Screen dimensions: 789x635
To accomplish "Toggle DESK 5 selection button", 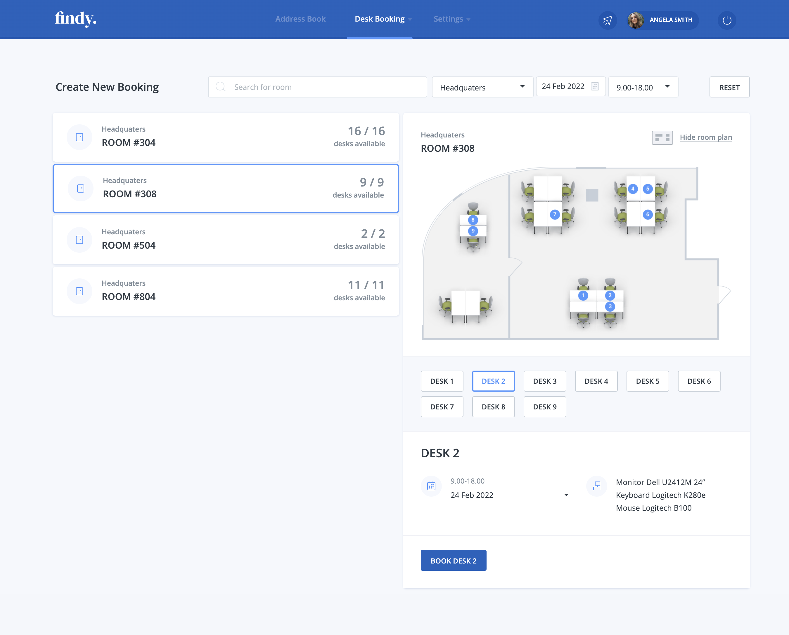I will 647,381.
